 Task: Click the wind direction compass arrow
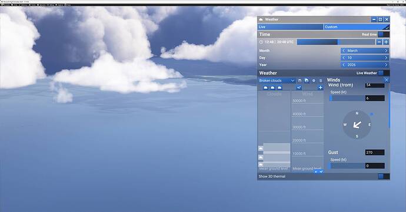click(x=357, y=125)
